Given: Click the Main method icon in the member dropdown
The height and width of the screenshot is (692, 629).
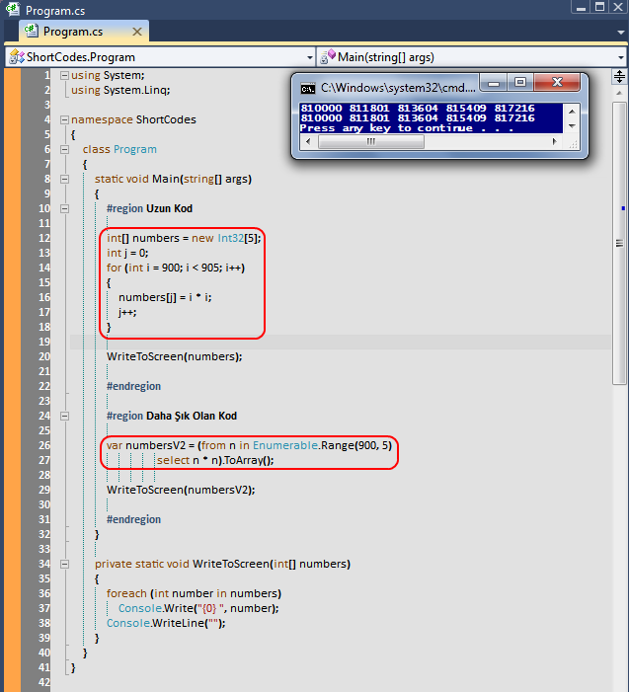Looking at the screenshot, I should pos(328,57).
